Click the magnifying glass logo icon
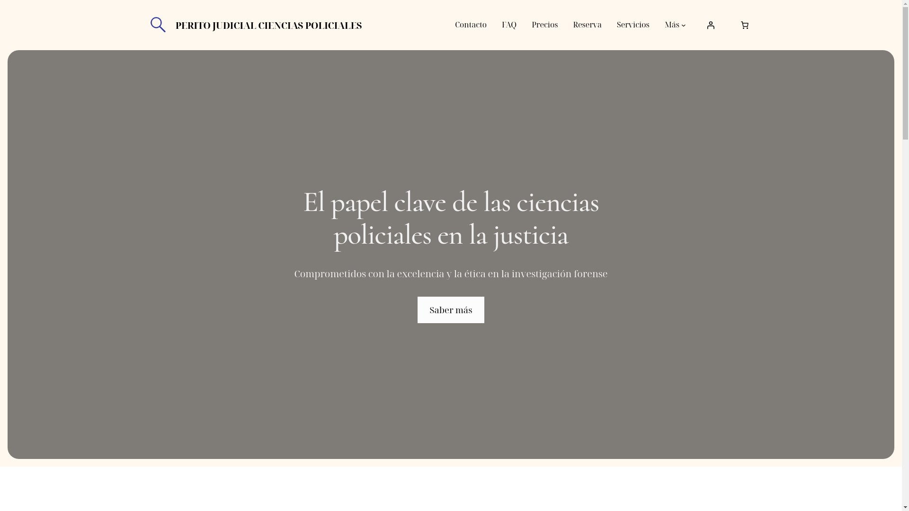 pyautogui.click(x=158, y=25)
